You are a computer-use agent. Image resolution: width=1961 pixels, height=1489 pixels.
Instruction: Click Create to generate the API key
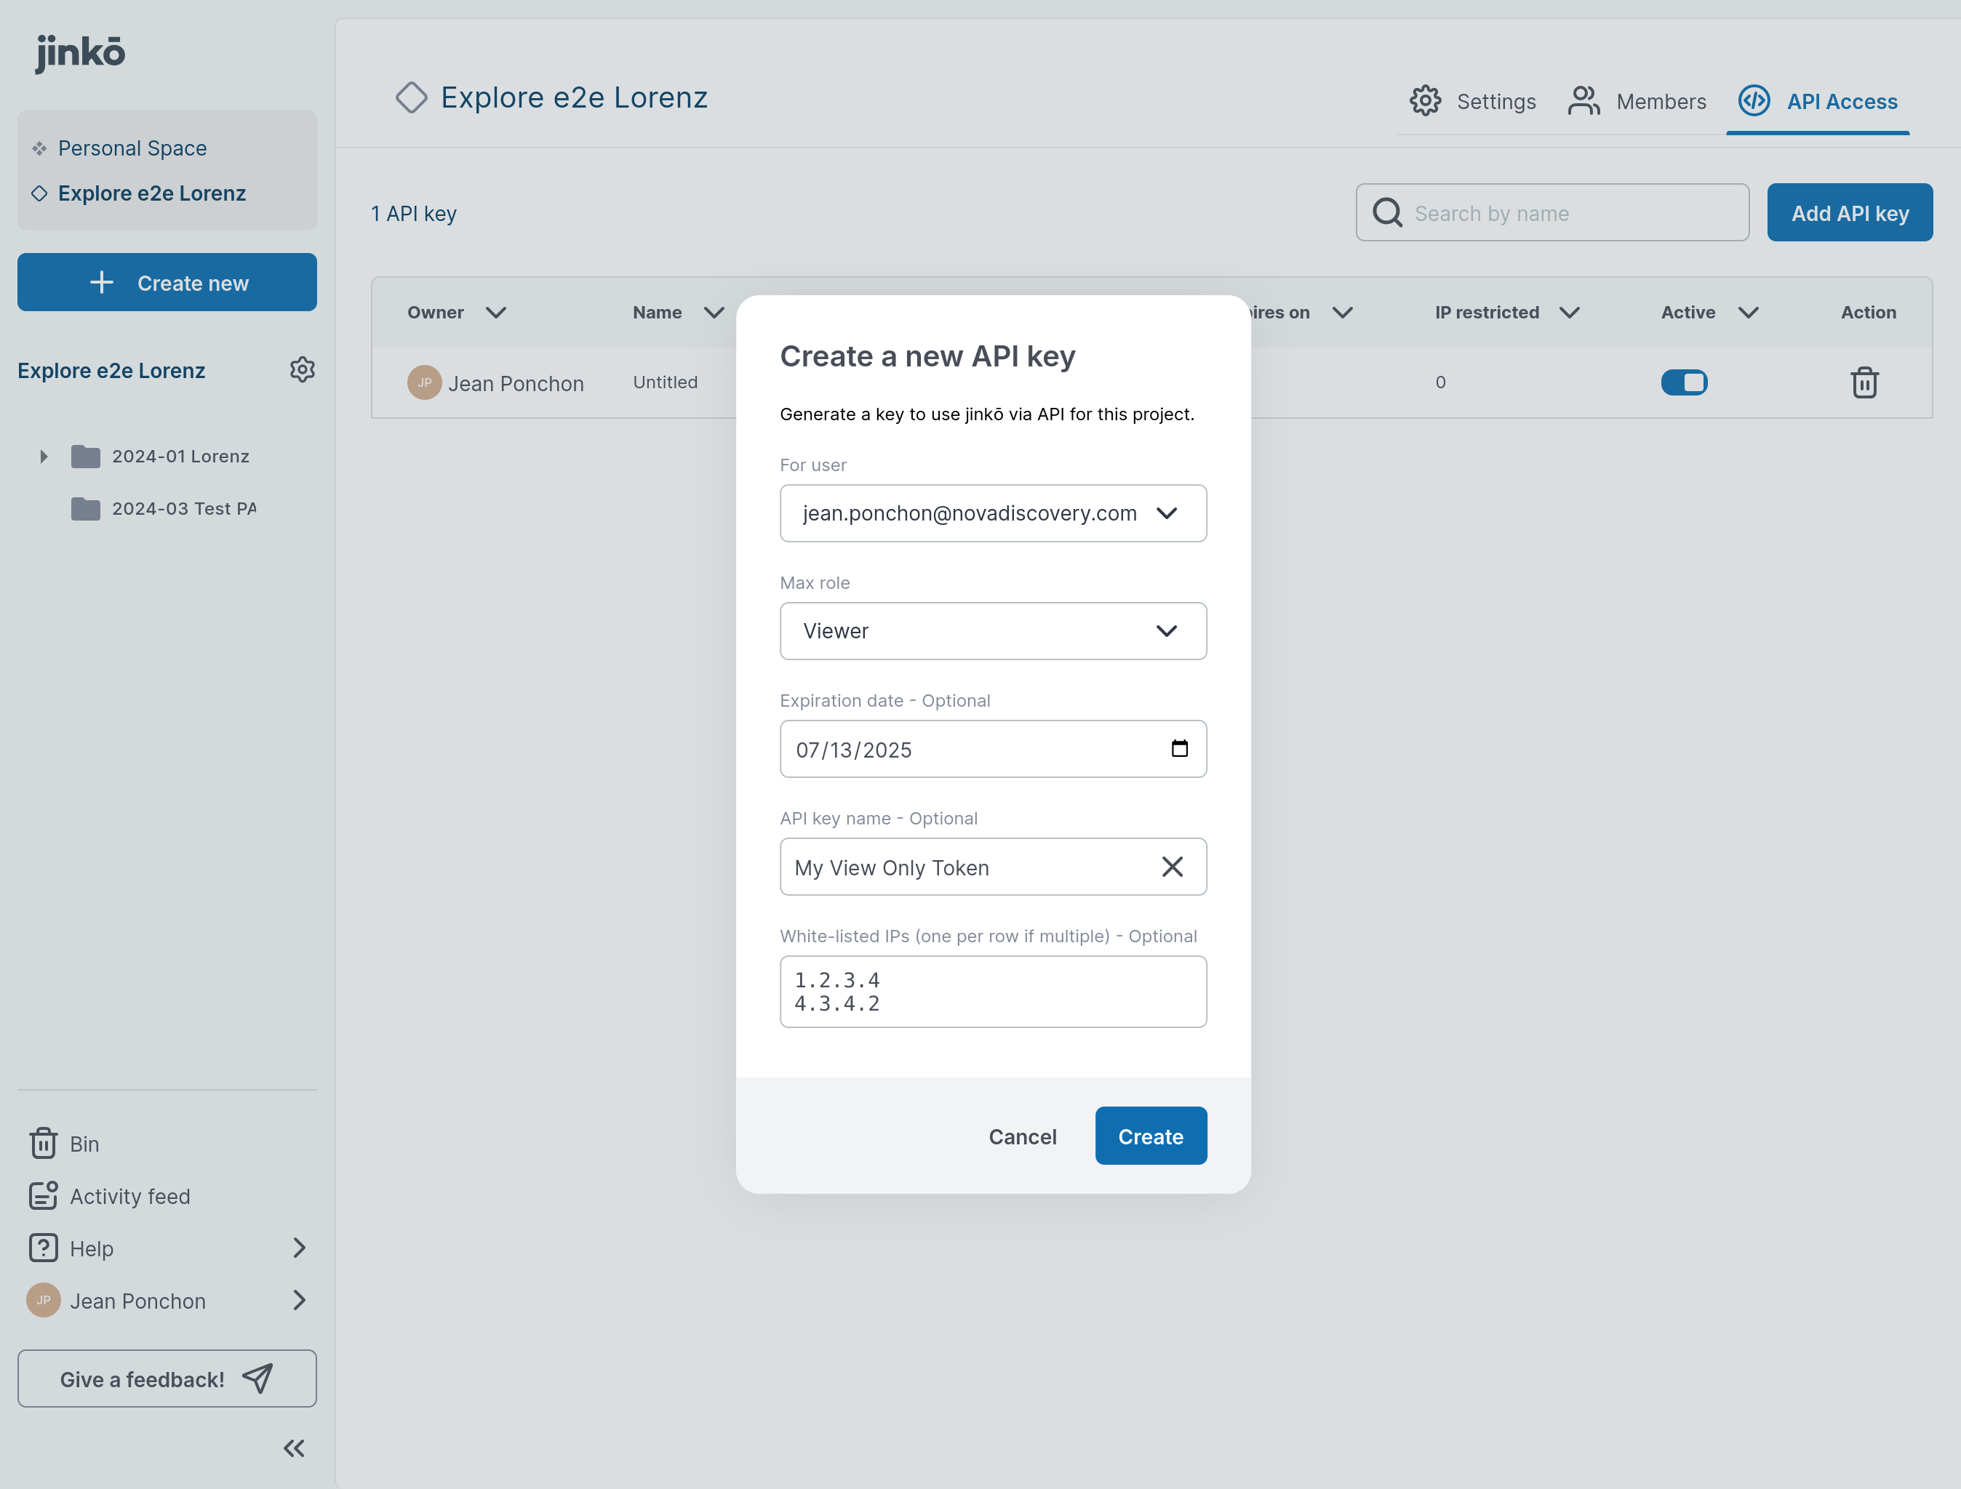coord(1150,1136)
